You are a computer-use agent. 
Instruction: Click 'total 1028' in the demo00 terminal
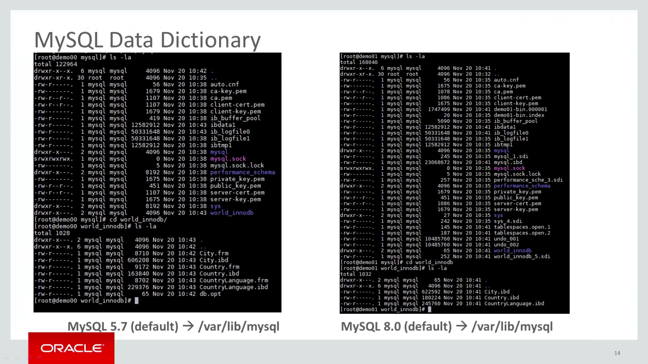[x=52, y=233]
